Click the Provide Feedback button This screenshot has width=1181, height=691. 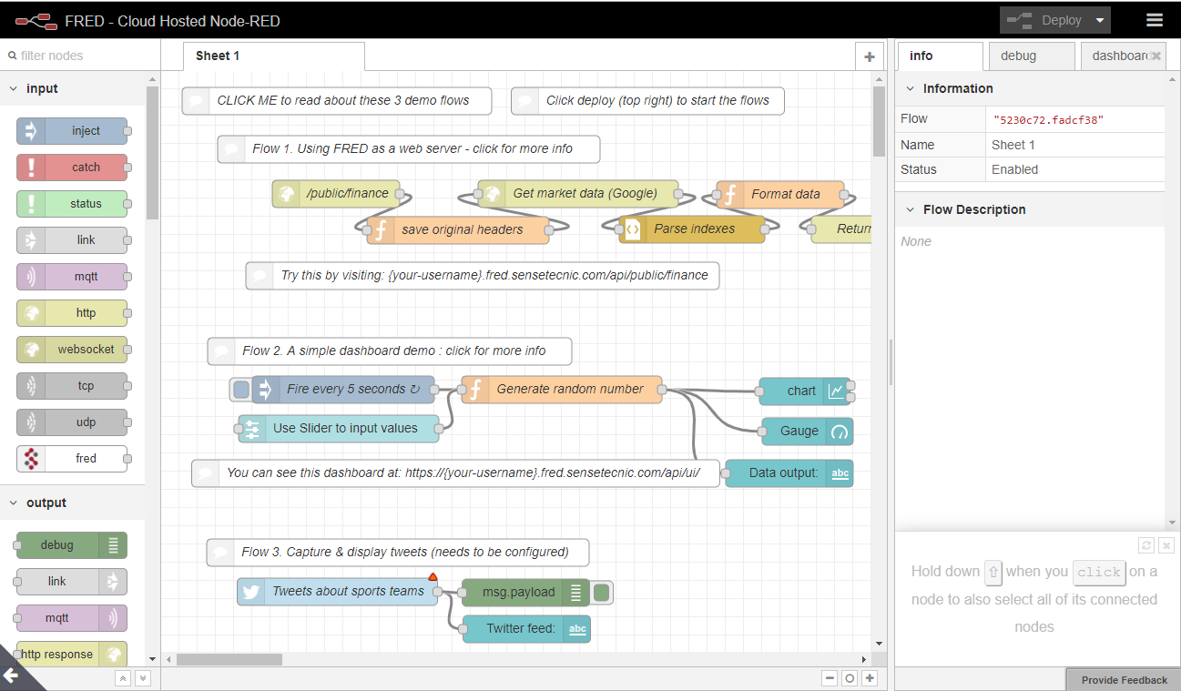(1122, 679)
